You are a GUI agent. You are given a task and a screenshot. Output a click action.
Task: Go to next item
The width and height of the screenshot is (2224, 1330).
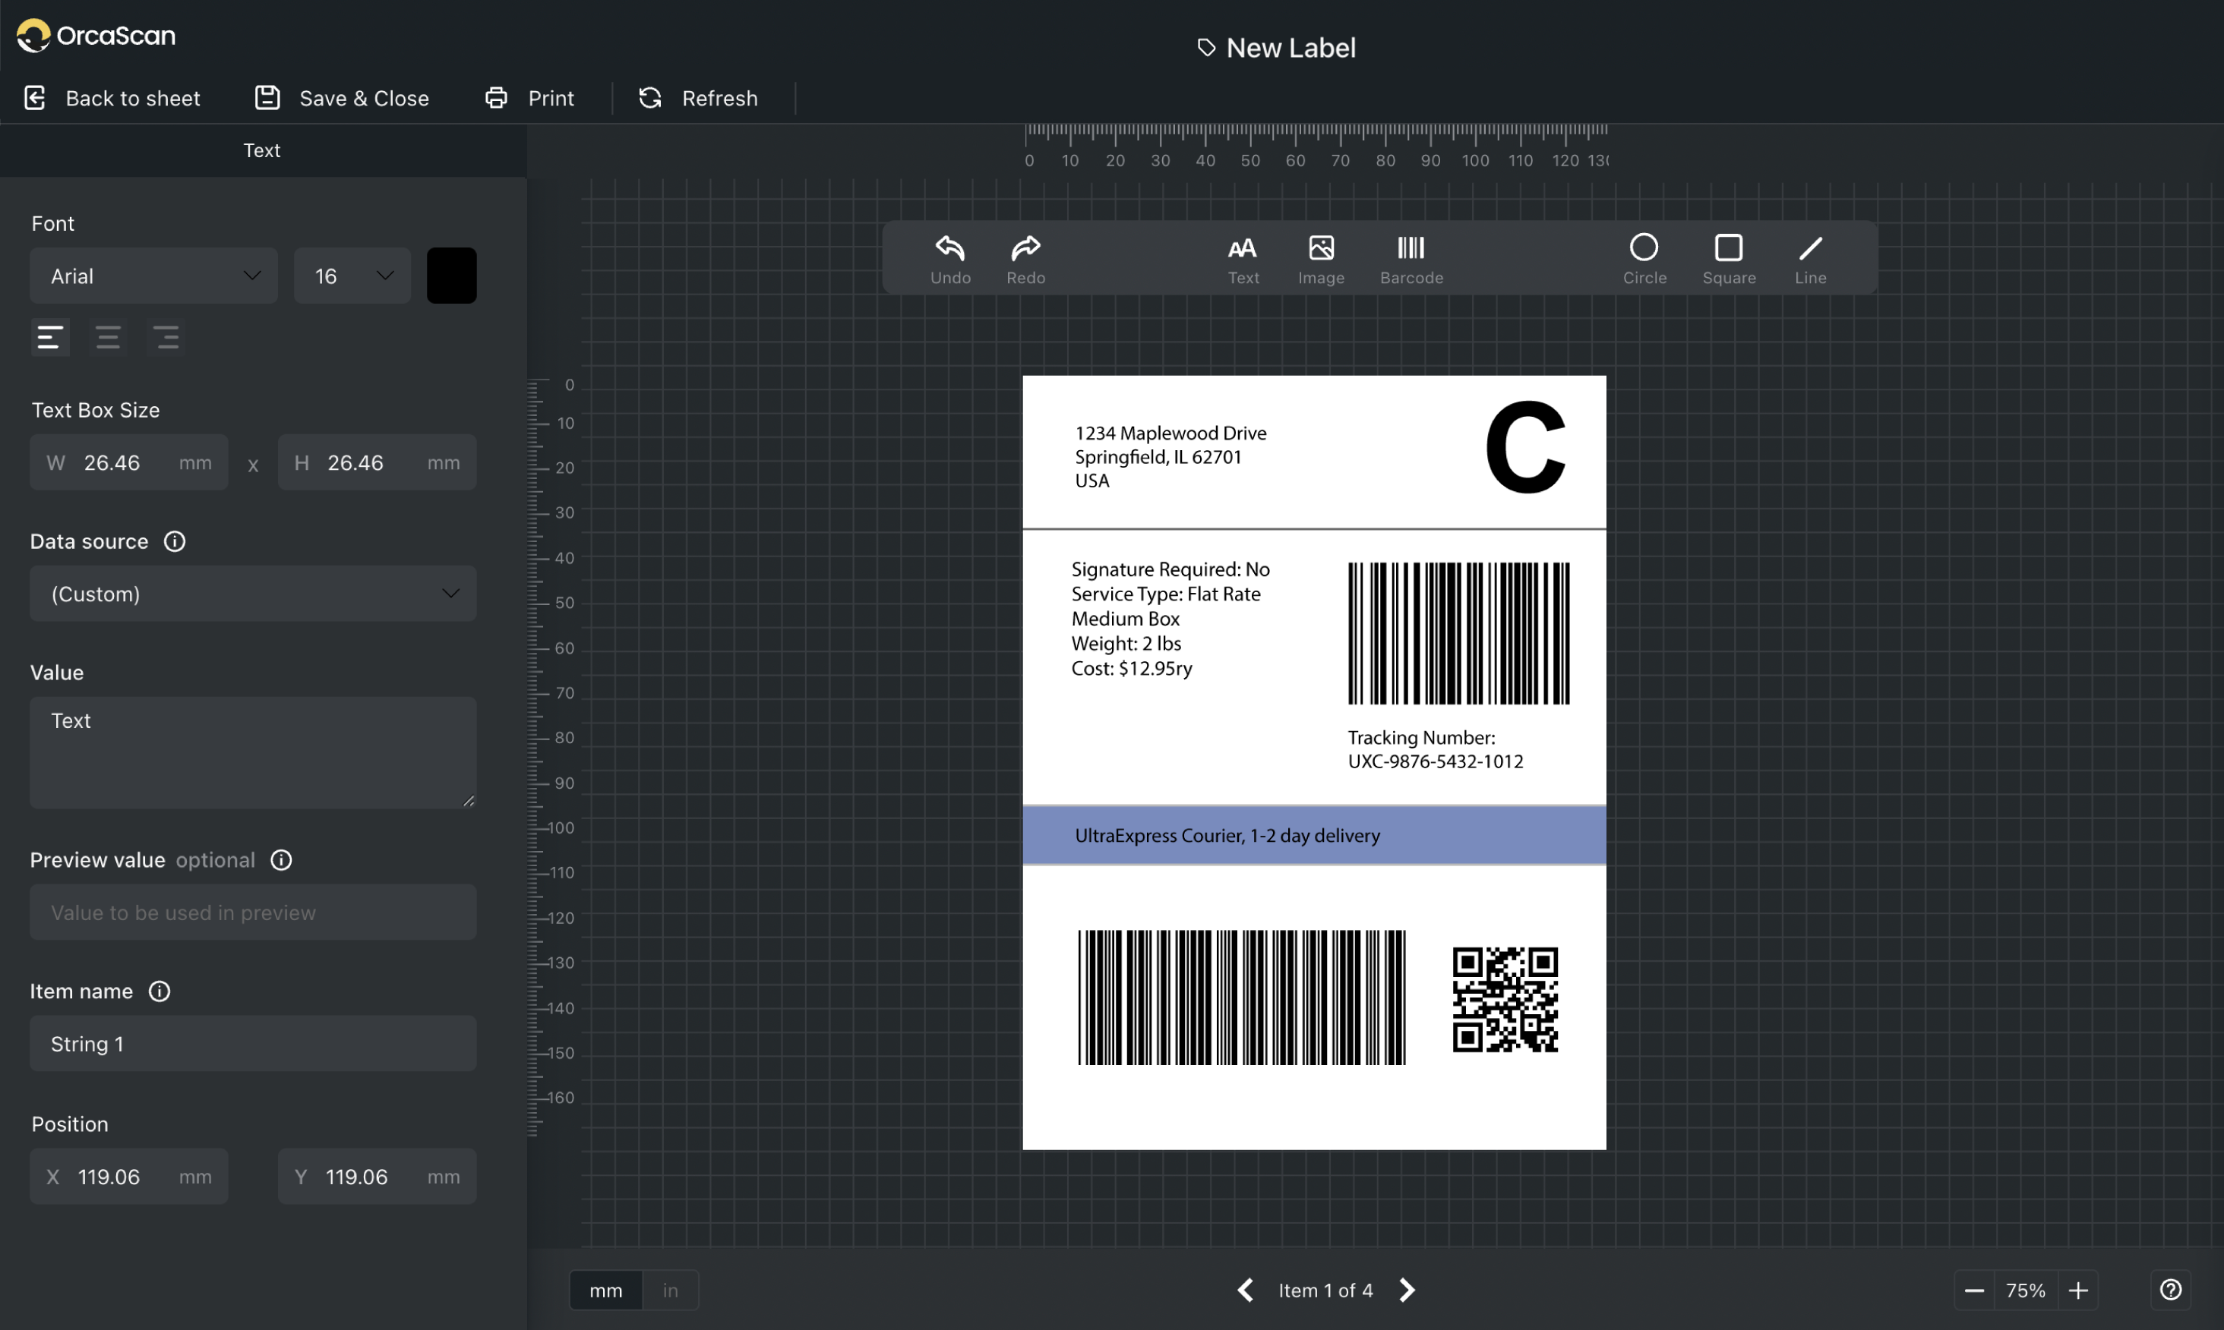point(1407,1290)
